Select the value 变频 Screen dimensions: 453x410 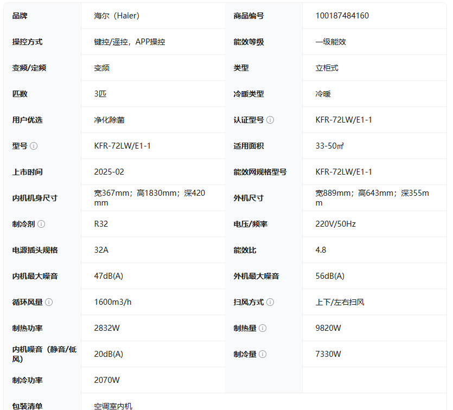click(101, 68)
